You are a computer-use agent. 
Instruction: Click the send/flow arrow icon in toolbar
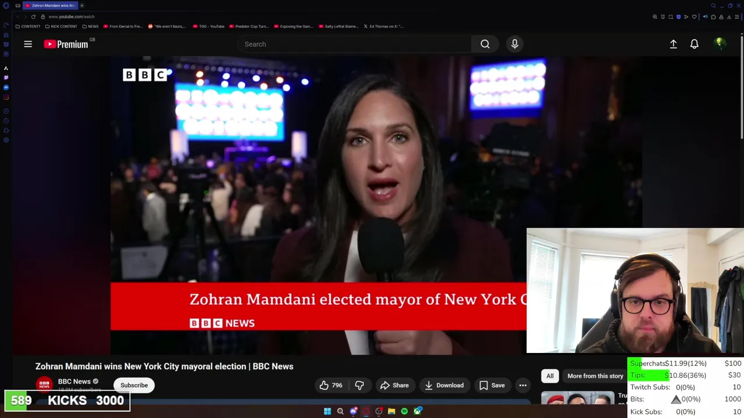(686, 17)
